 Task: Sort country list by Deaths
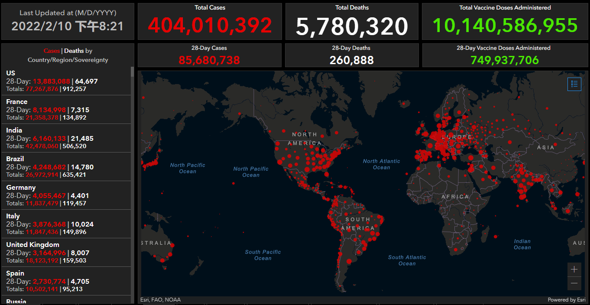click(x=74, y=51)
